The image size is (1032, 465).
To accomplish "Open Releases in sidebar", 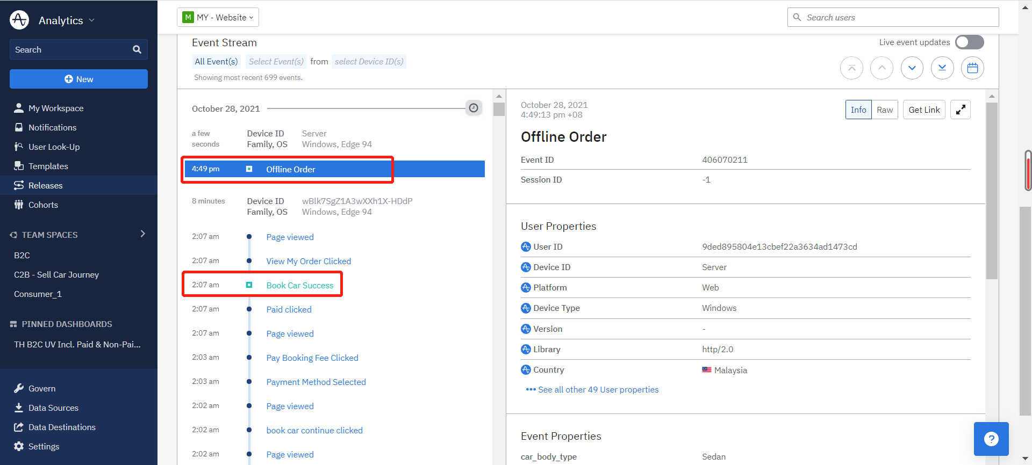I will 45,185.
